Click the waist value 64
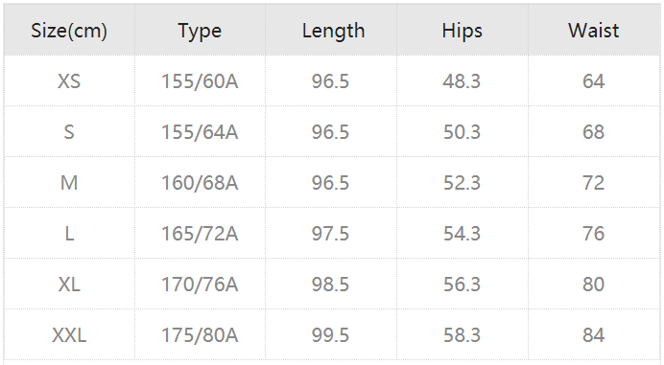Image resolution: width=664 pixels, height=365 pixels. (593, 80)
